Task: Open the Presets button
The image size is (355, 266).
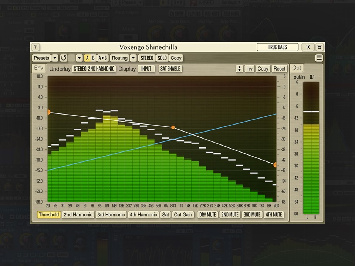Action: (41, 58)
